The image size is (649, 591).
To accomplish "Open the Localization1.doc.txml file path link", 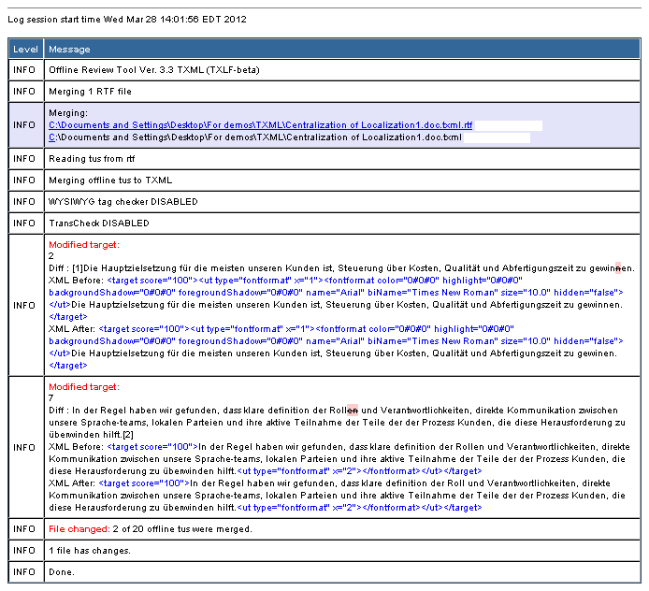I will point(255,137).
